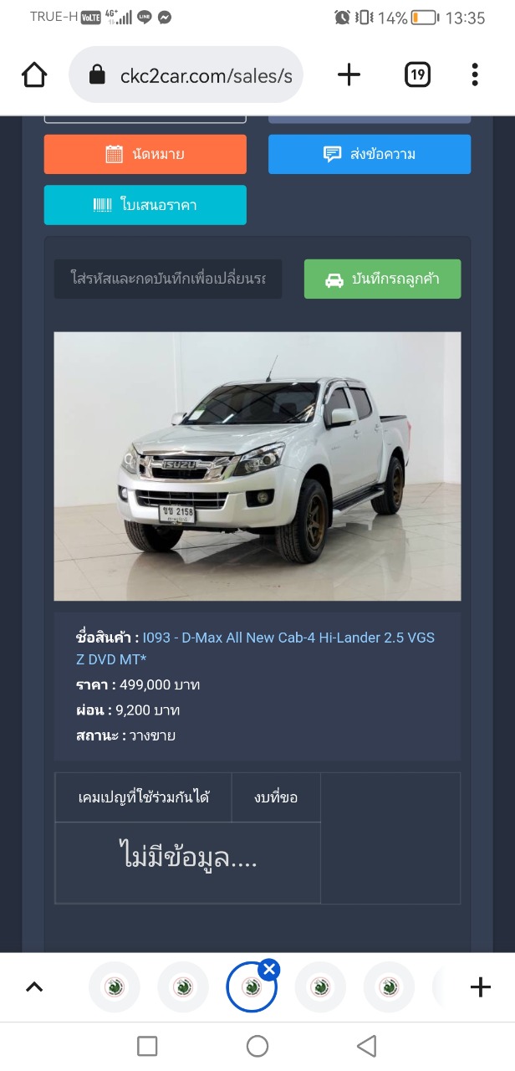Close the current tab with blue X
This screenshot has height=1071, width=515.
[x=268, y=970]
